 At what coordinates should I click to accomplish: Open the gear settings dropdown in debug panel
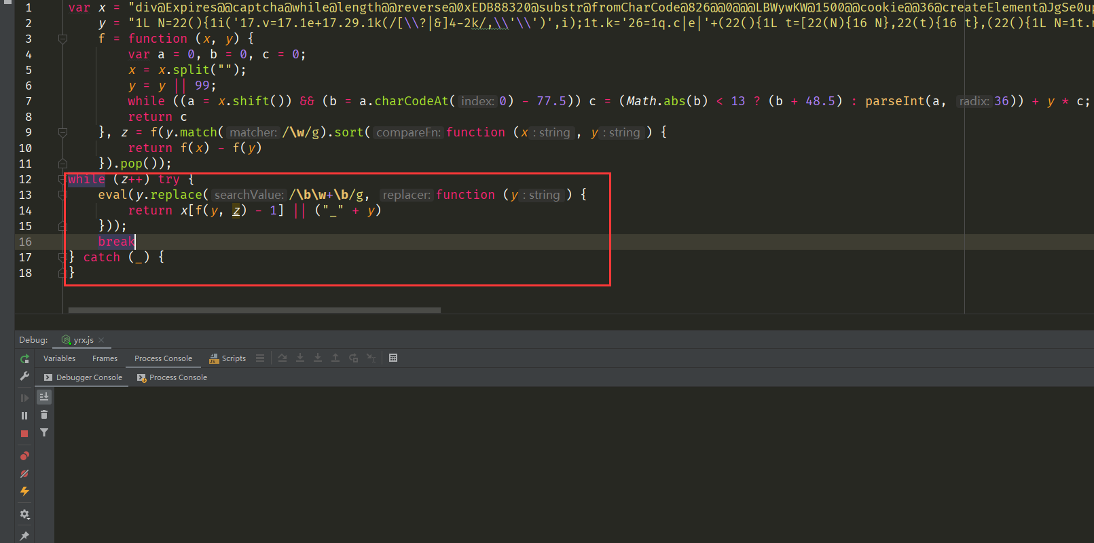[24, 514]
